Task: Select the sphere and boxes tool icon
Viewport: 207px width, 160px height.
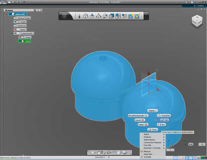Action: click(x=124, y=16)
